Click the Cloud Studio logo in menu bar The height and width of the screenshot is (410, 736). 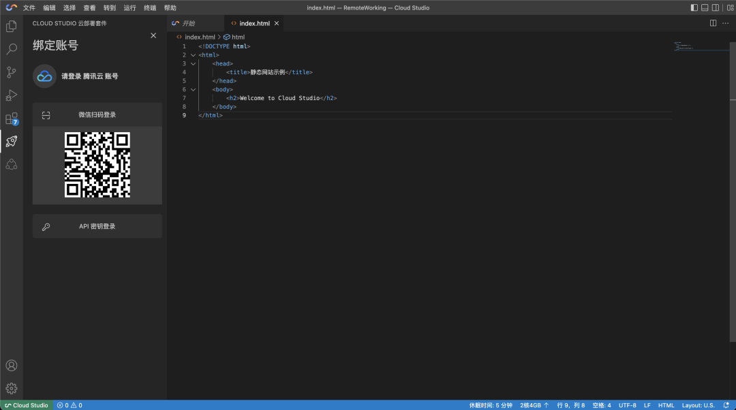(x=12, y=7)
